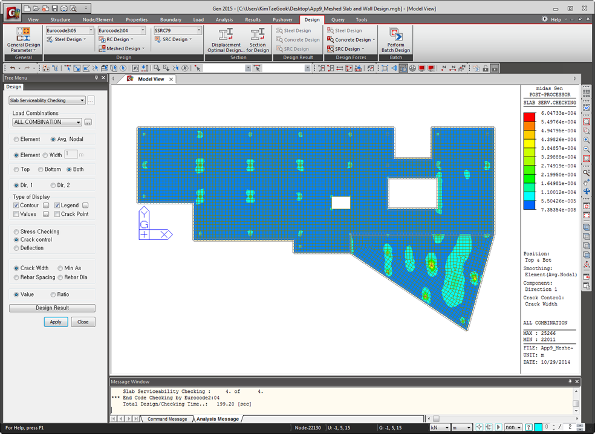Click the red legend color swatch
595x434 pixels.
[x=529, y=117]
